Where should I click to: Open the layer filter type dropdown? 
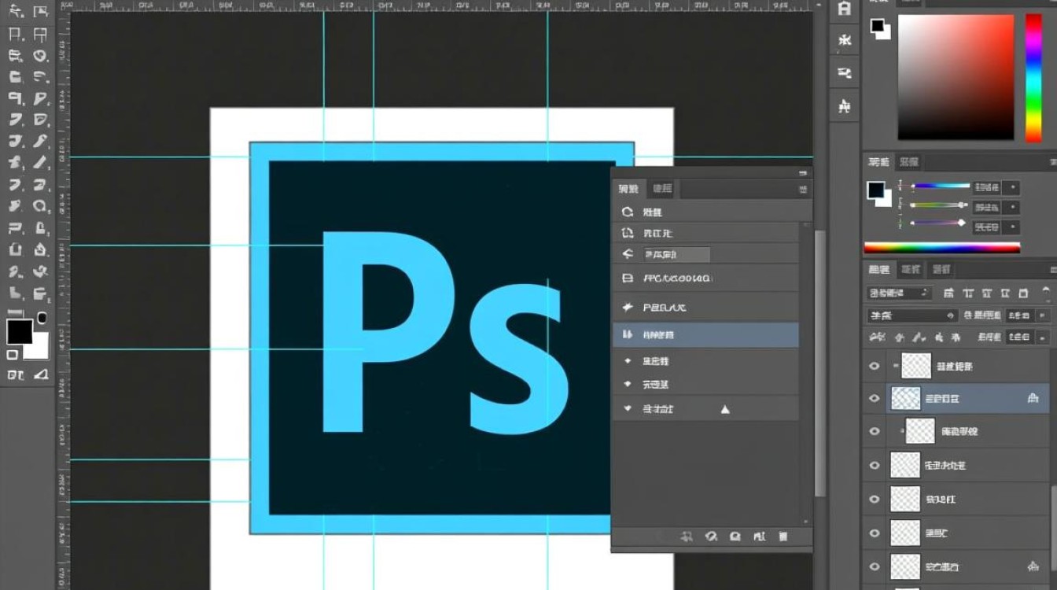[900, 293]
